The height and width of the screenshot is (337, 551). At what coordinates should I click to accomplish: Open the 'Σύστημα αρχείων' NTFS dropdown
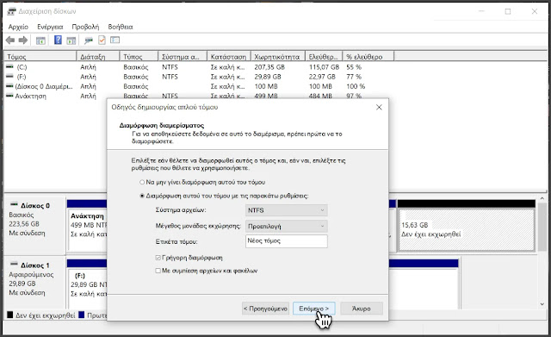point(286,210)
